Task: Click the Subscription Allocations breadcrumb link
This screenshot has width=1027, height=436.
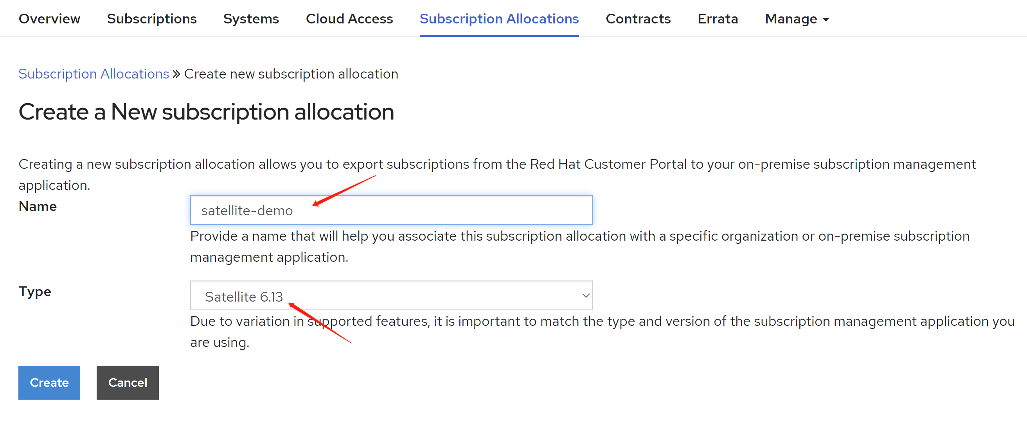Action: coord(94,74)
